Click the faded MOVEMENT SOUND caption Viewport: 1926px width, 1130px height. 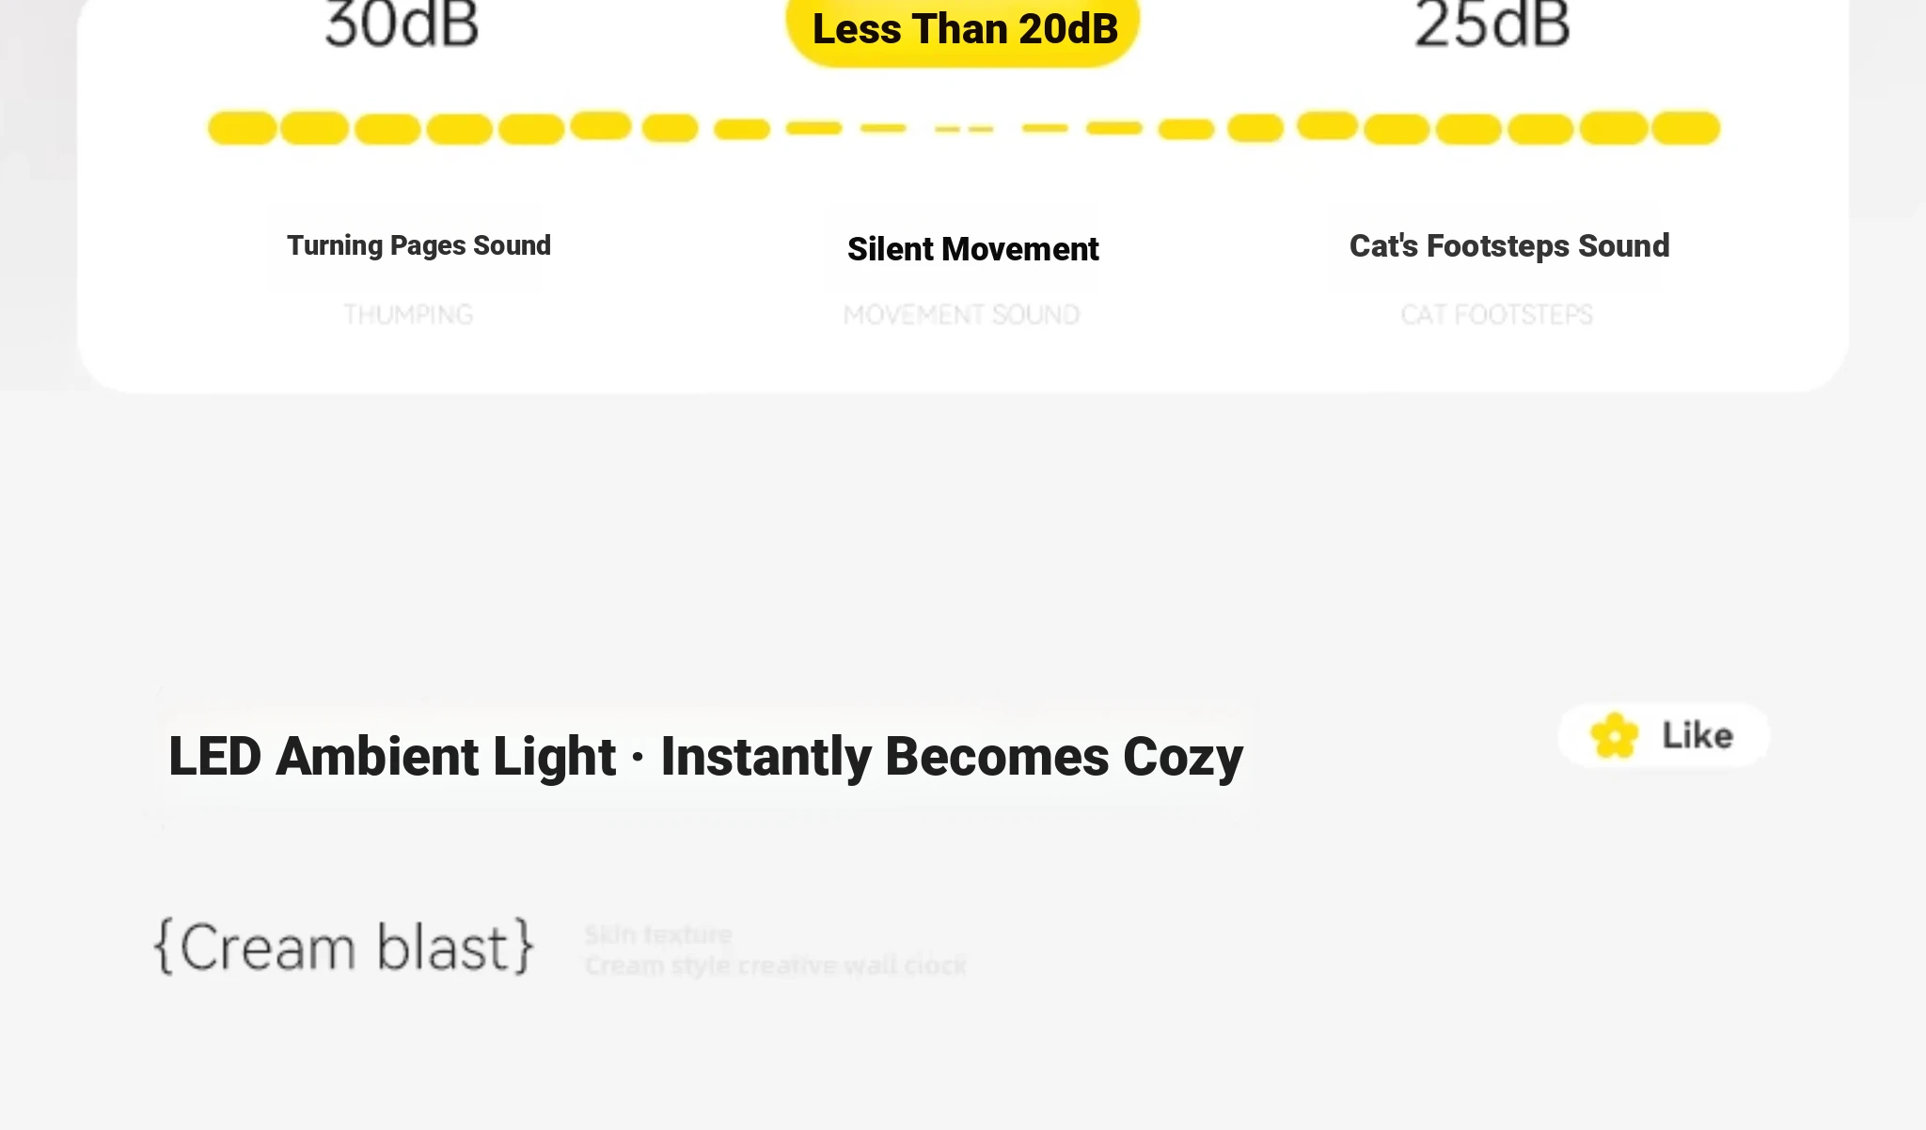pos(961,315)
